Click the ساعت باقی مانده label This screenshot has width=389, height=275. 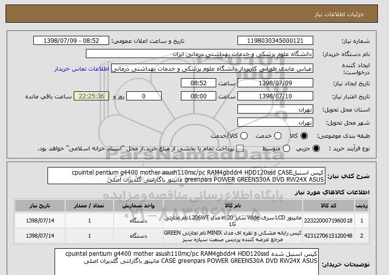coord(48,96)
